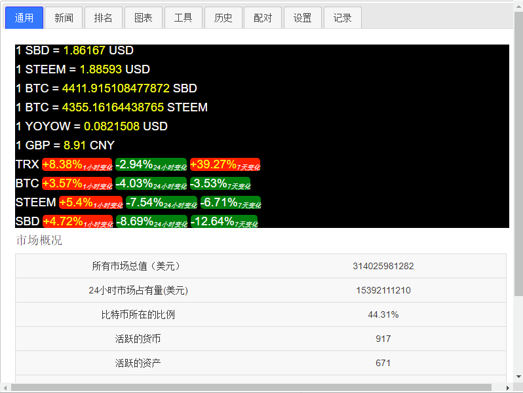Open the 图表 tab

coord(144,18)
